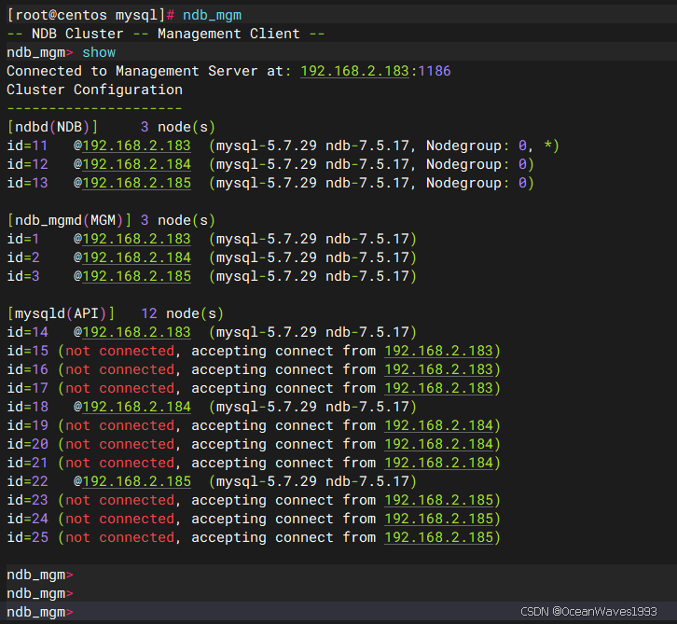This screenshot has height=624, width=677.
Task: Click IP link on the id=14 row
Action: click(136, 332)
